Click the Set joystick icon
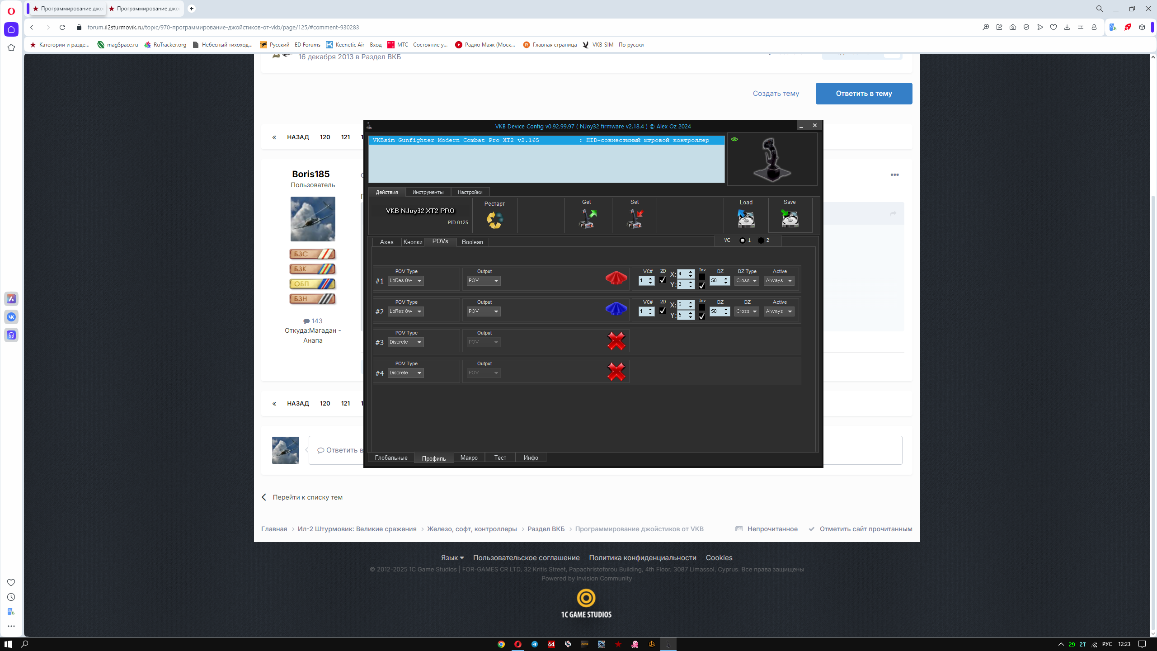 tap(635, 219)
